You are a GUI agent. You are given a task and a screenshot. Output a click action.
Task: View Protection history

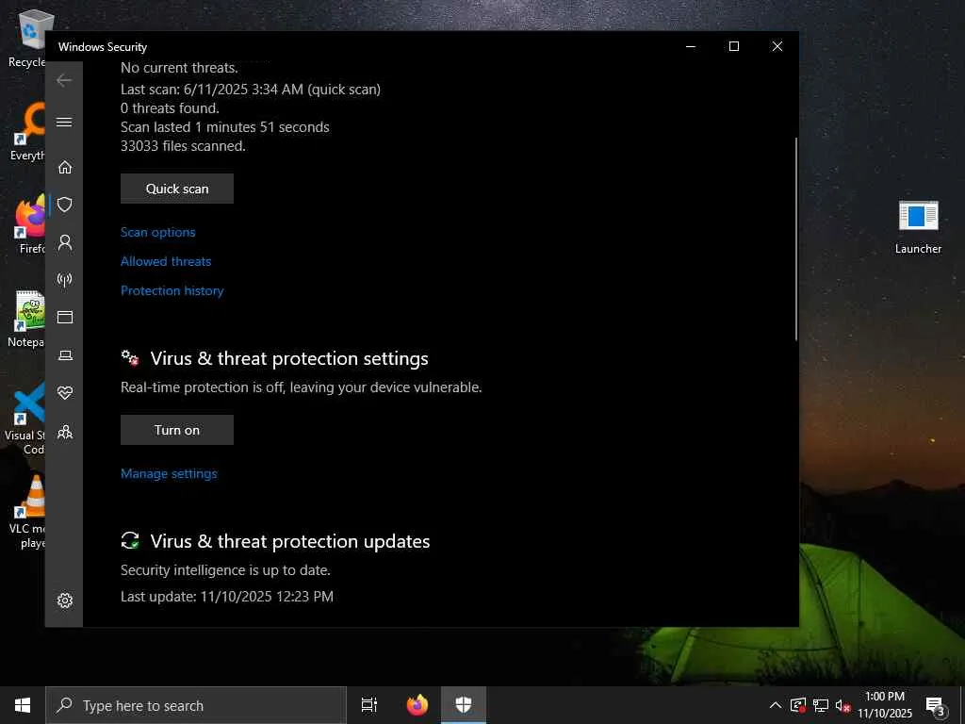click(x=172, y=290)
